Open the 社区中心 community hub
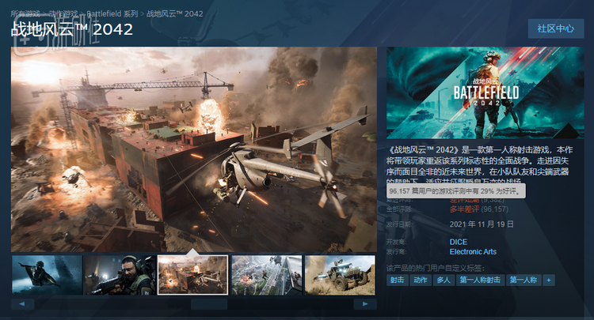594x320 pixels. [554, 28]
